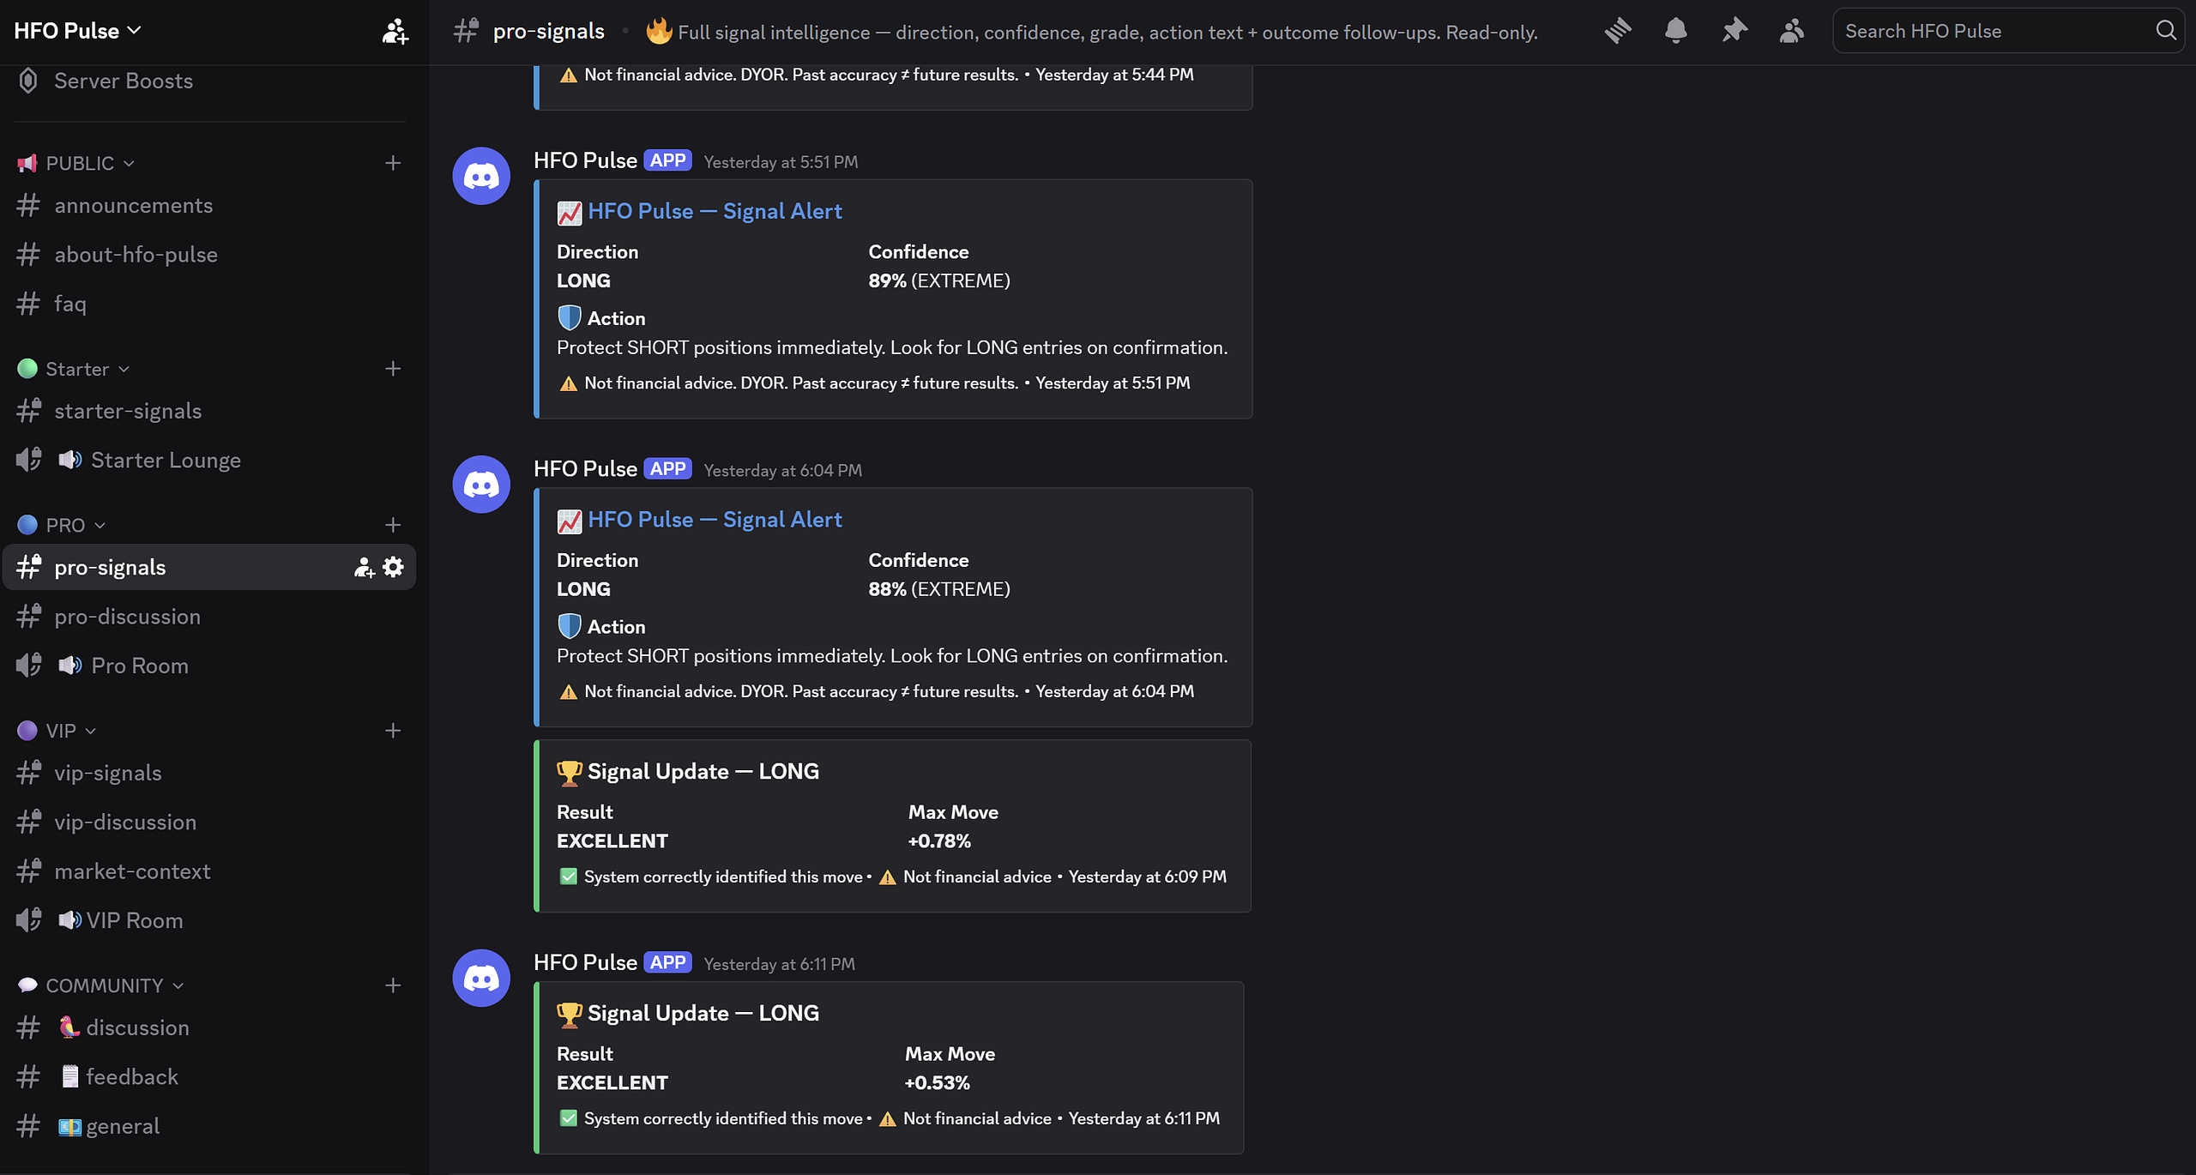Click trophy icon on the +0.53% signal update
Image resolution: width=2196 pixels, height=1175 pixels.
point(569,1014)
